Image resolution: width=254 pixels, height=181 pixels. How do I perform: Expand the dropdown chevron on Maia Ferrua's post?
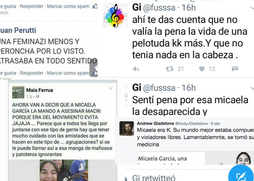pos(111,88)
